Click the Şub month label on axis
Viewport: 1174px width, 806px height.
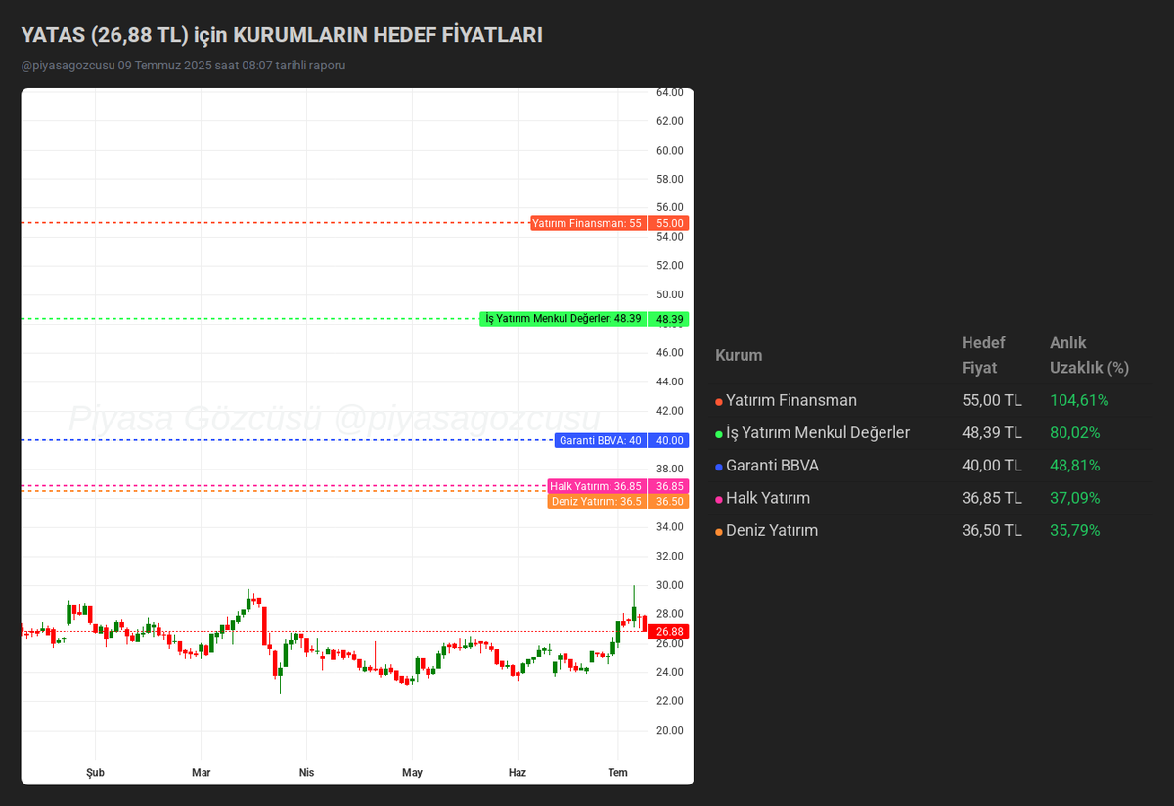pos(95,773)
